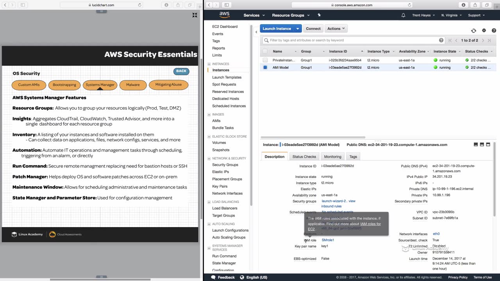Split the instance details pane to half
The image size is (500, 281).
tap(482, 144)
